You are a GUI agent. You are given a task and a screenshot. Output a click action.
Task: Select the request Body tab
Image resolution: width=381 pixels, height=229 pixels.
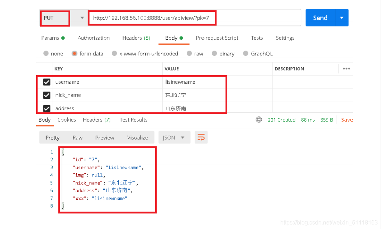[174, 38]
